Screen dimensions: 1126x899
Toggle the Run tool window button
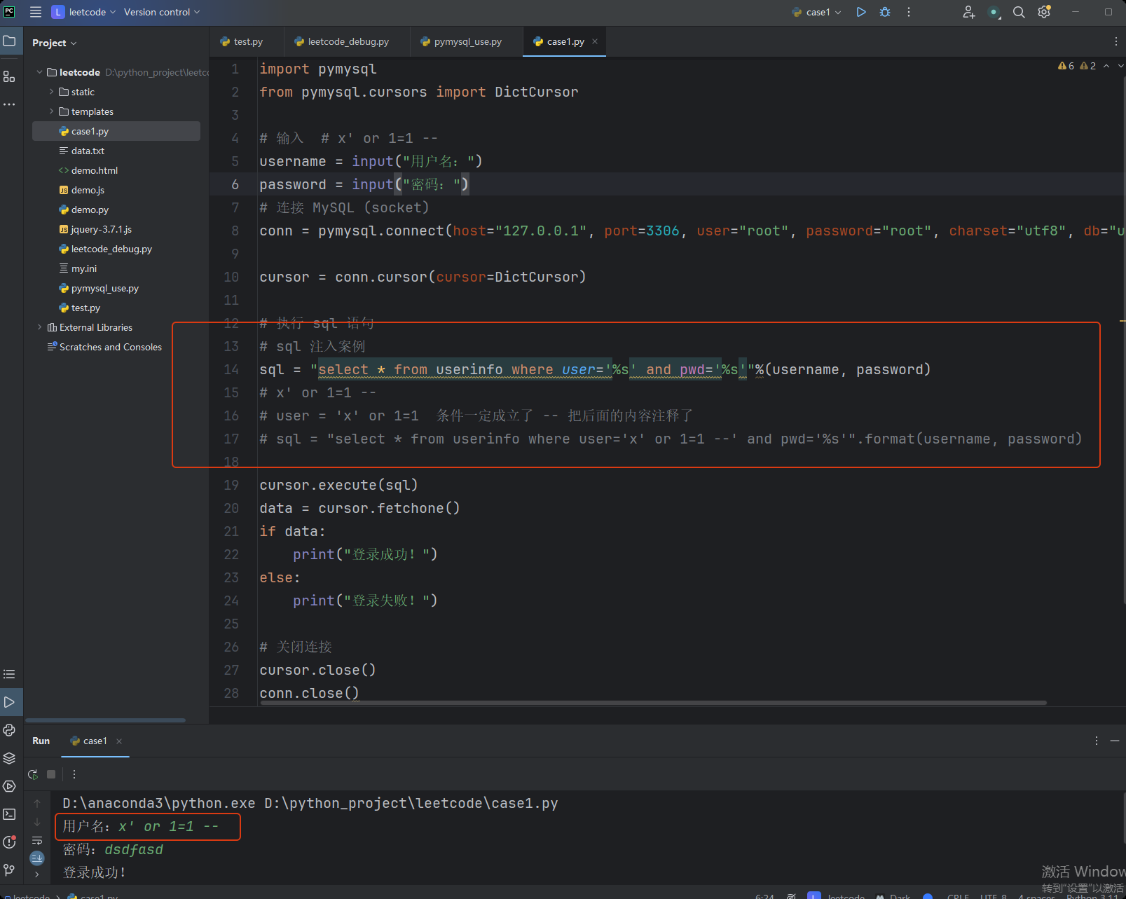[9, 702]
